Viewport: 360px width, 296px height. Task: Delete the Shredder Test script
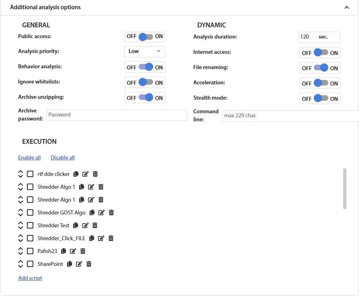coord(94,225)
